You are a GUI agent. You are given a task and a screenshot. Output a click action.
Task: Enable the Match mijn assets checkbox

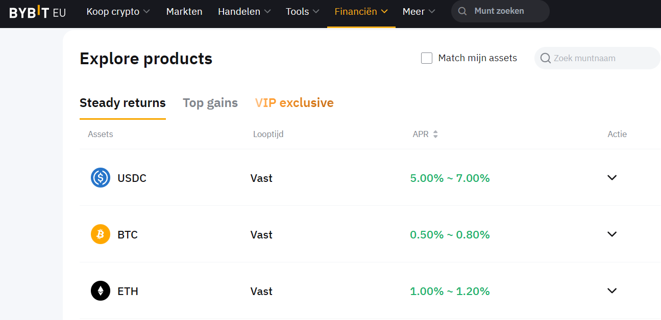click(x=427, y=58)
